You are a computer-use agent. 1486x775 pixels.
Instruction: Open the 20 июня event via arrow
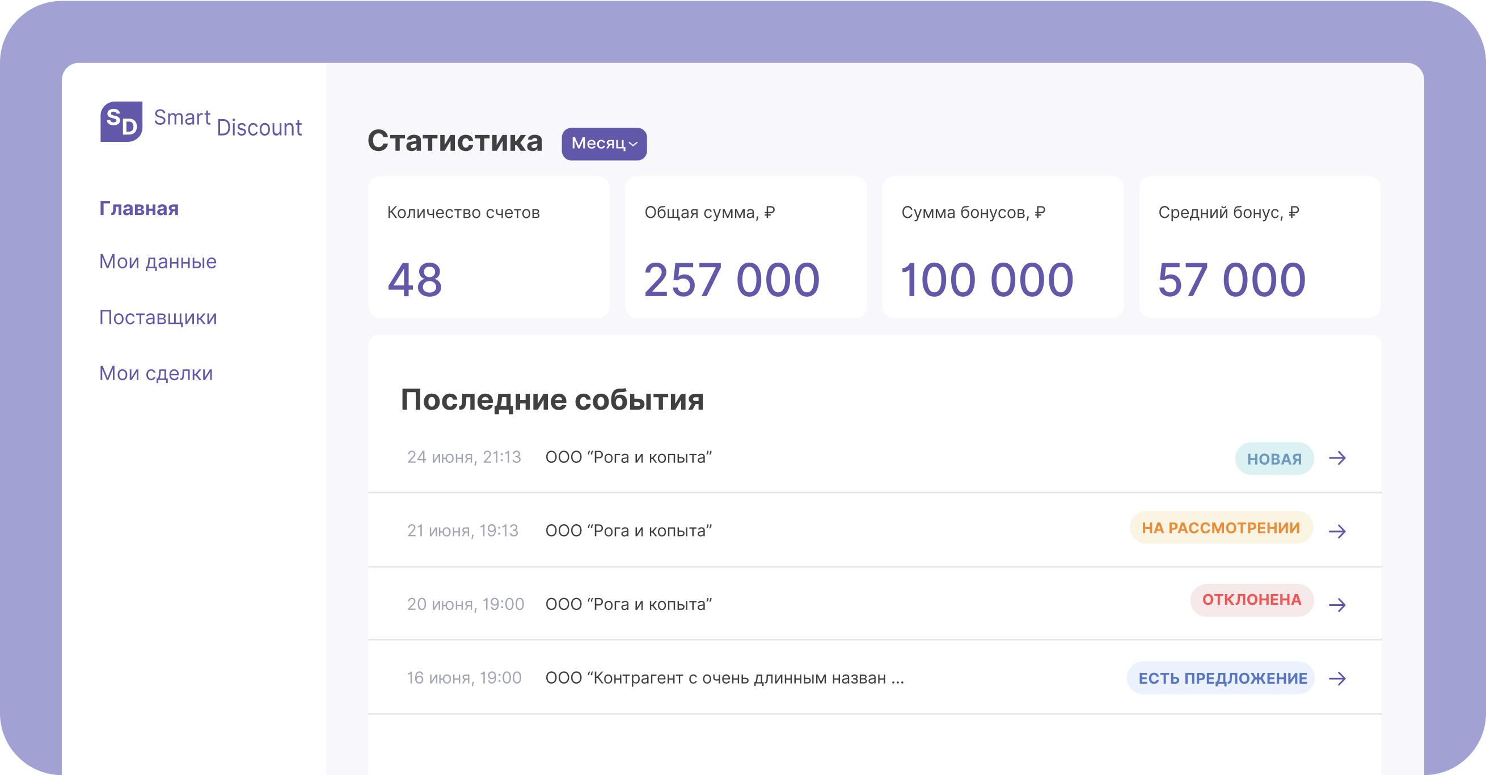[1337, 605]
